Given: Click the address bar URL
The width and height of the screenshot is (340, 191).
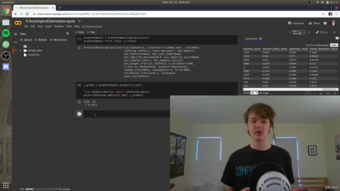Looking at the screenshot, I should tap(91, 14).
